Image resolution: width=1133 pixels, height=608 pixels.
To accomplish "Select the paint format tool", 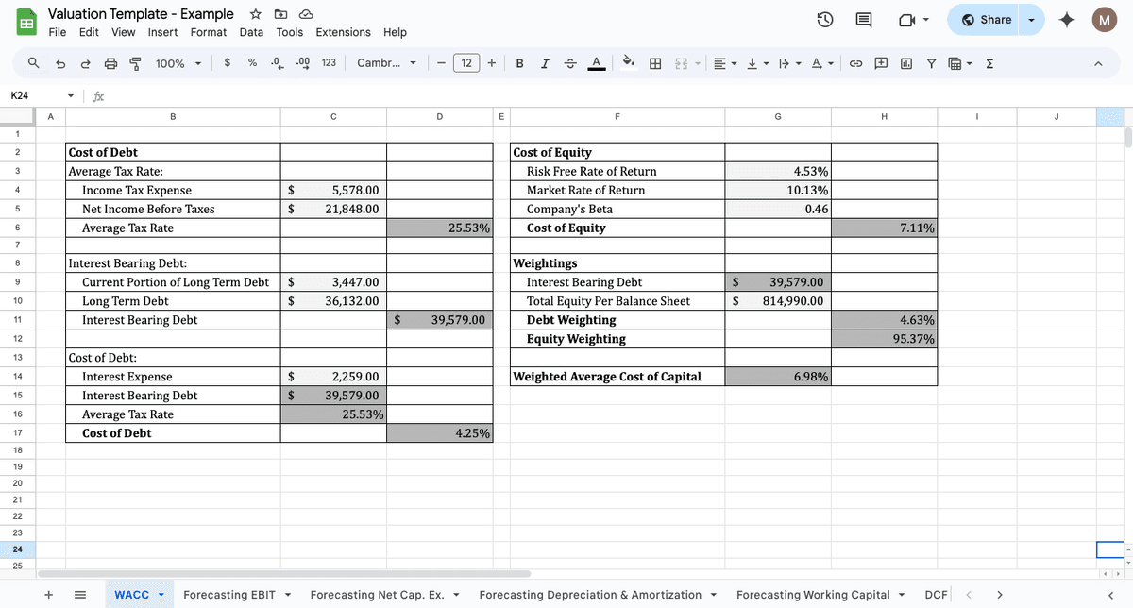I will (x=134, y=63).
